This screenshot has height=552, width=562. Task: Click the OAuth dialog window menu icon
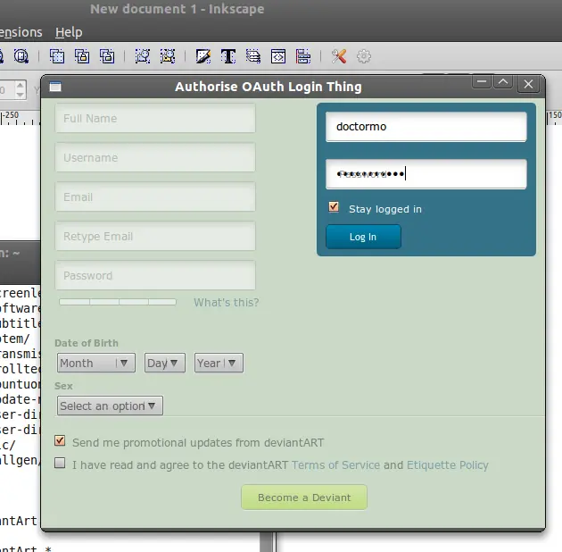tap(55, 87)
